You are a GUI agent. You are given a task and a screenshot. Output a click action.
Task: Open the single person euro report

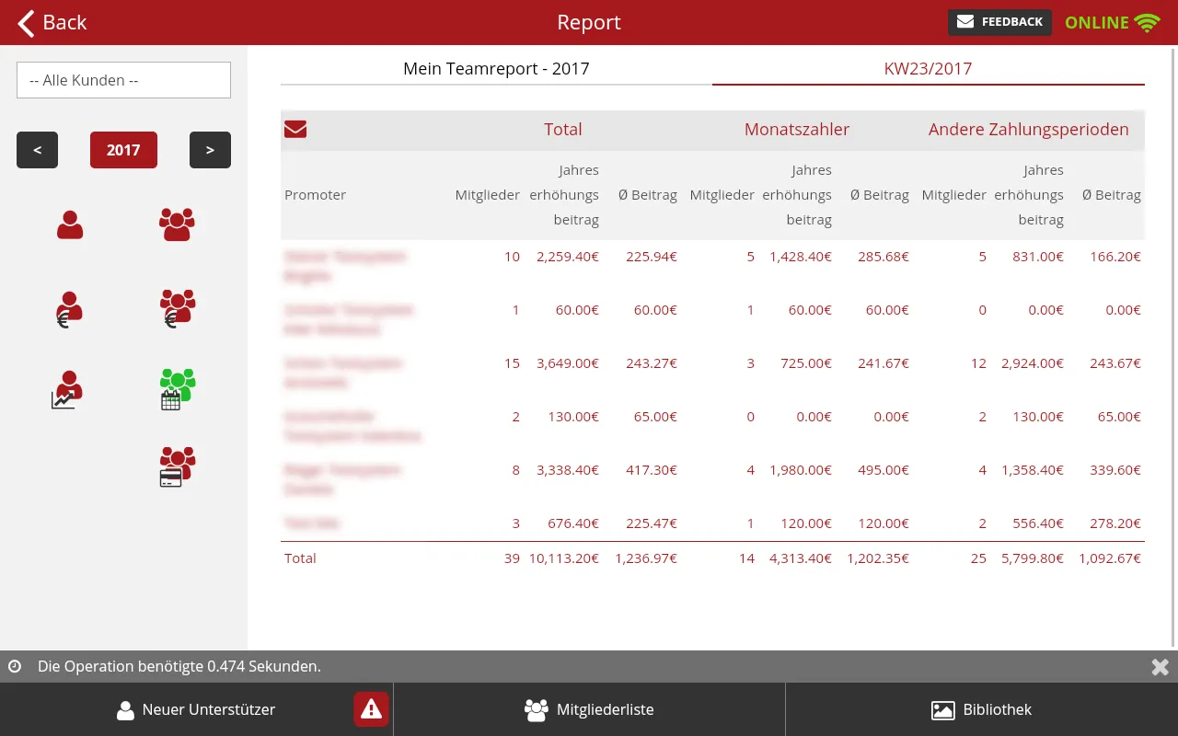68,310
